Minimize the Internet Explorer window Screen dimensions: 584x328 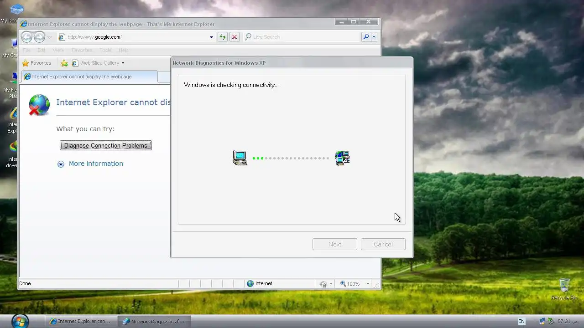pos(341,22)
